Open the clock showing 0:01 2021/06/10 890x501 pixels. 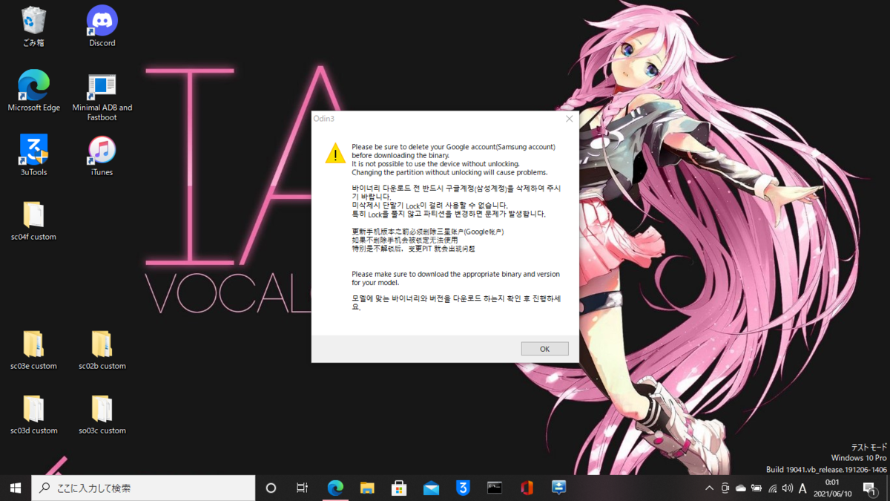click(x=831, y=488)
